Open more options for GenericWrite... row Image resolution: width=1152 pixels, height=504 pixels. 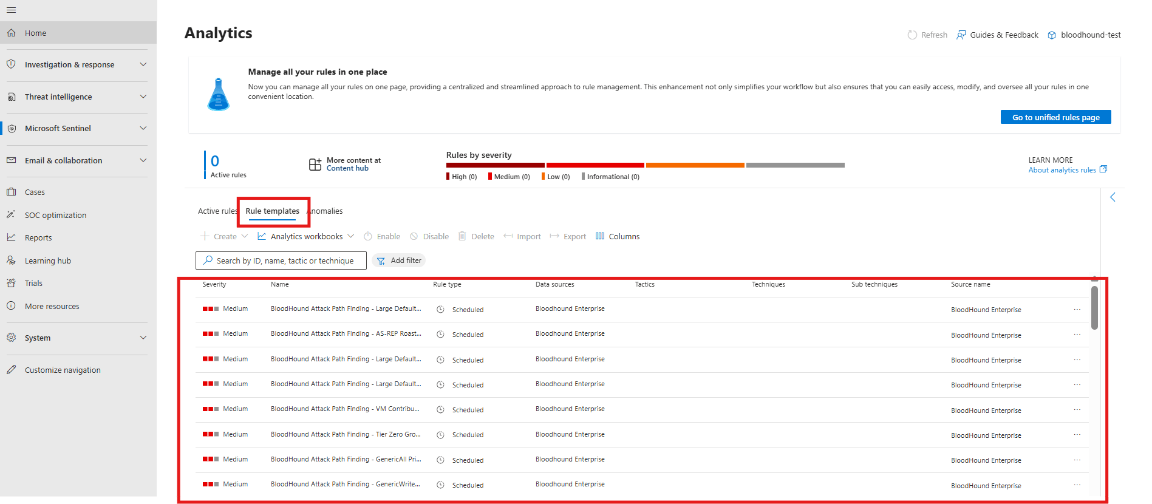1077,485
